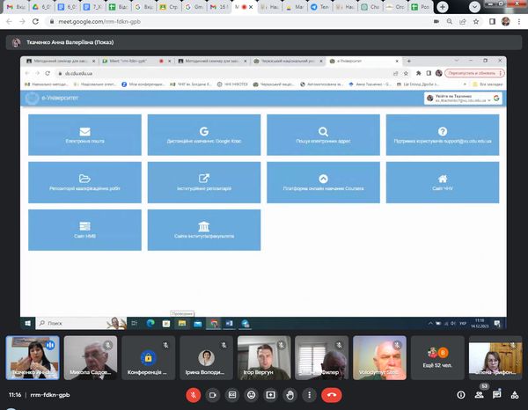Open the emoji reactions picker

pos(251,396)
